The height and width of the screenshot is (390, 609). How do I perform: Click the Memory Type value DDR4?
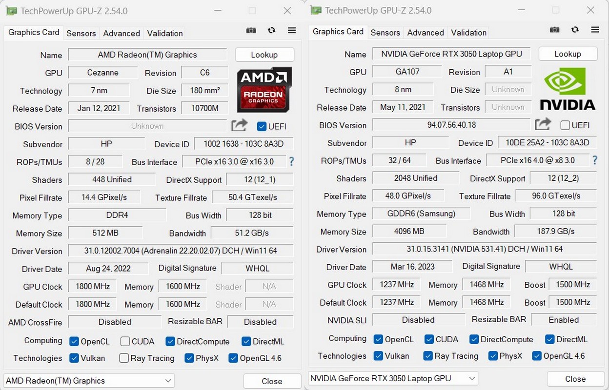pyautogui.click(x=117, y=215)
